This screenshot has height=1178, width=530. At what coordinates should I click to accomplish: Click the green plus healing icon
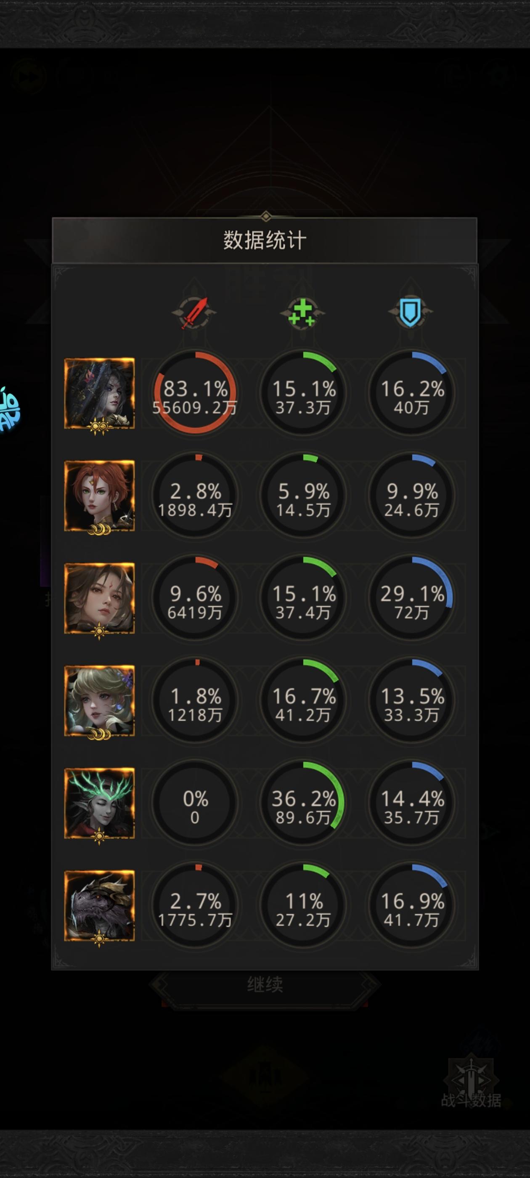pyautogui.click(x=302, y=313)
